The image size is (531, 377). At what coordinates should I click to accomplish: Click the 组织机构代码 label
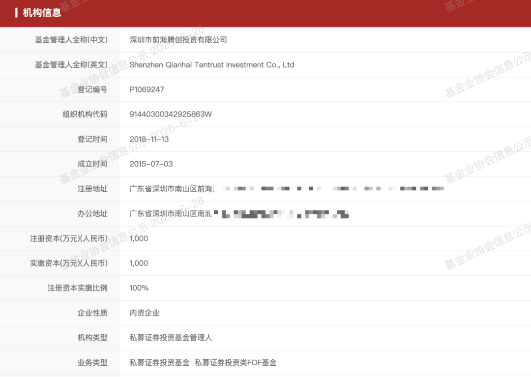(85, 114)
